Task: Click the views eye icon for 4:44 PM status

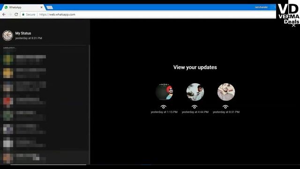Action: coord(195,107)
